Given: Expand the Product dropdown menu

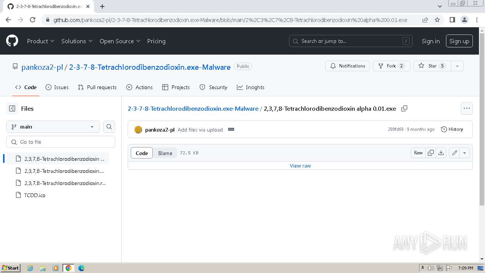Looking at the screenshot, I should (41, 41).
